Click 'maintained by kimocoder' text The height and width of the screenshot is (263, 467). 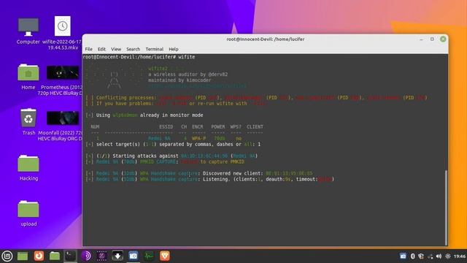[180, 80]
